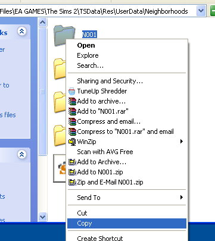
Task: Choose Cut from context menu
Action: pyautogui.click(x=127, y=213)
